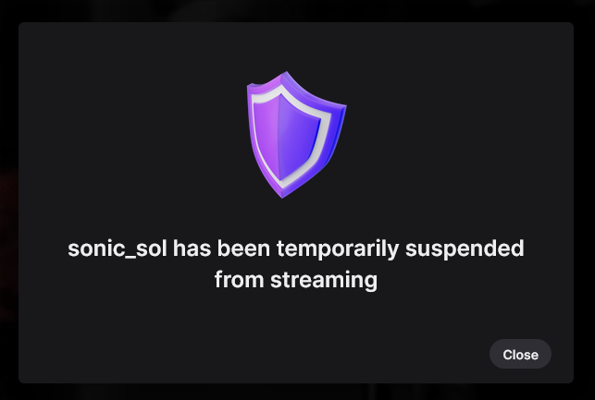Click the dimmed backdrop left of dialog
The height and width of the screenshot is (400, 595).
pos(9,200)
